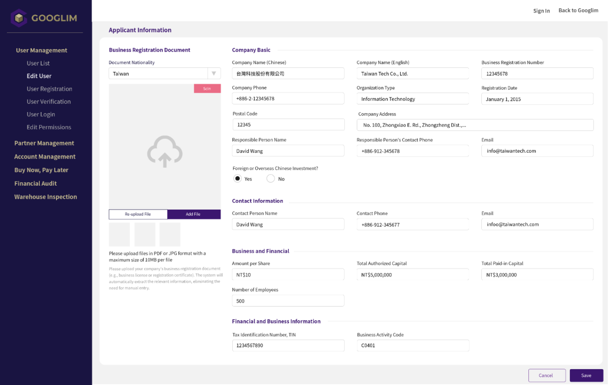
Task: Click the Company Basic section heading
Action: 251,50
